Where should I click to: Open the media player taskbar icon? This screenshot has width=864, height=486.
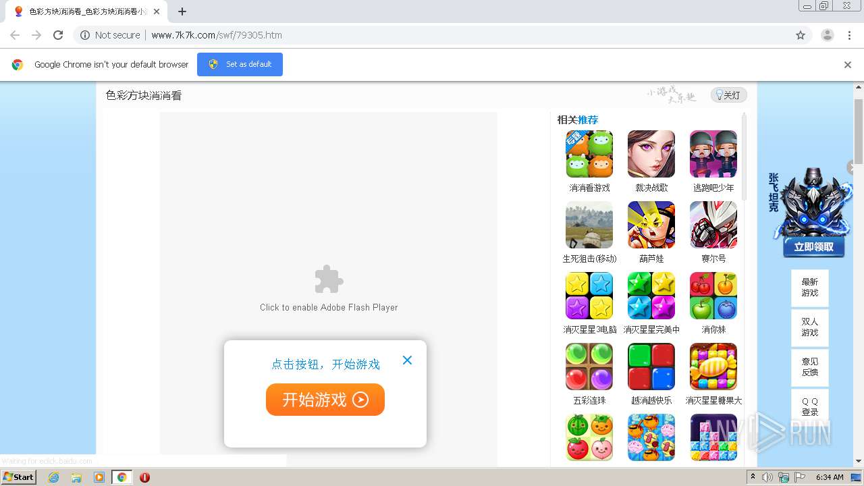click(x=99, y=477)
